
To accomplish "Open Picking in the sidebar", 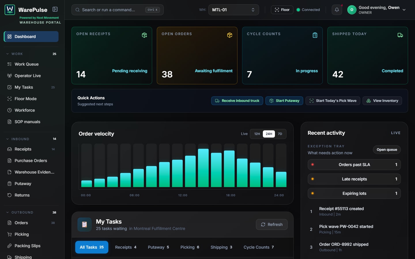I will tap(31, 234).
